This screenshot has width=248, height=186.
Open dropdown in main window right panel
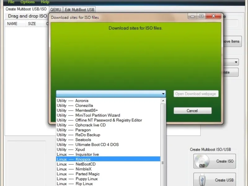point(236,62)
